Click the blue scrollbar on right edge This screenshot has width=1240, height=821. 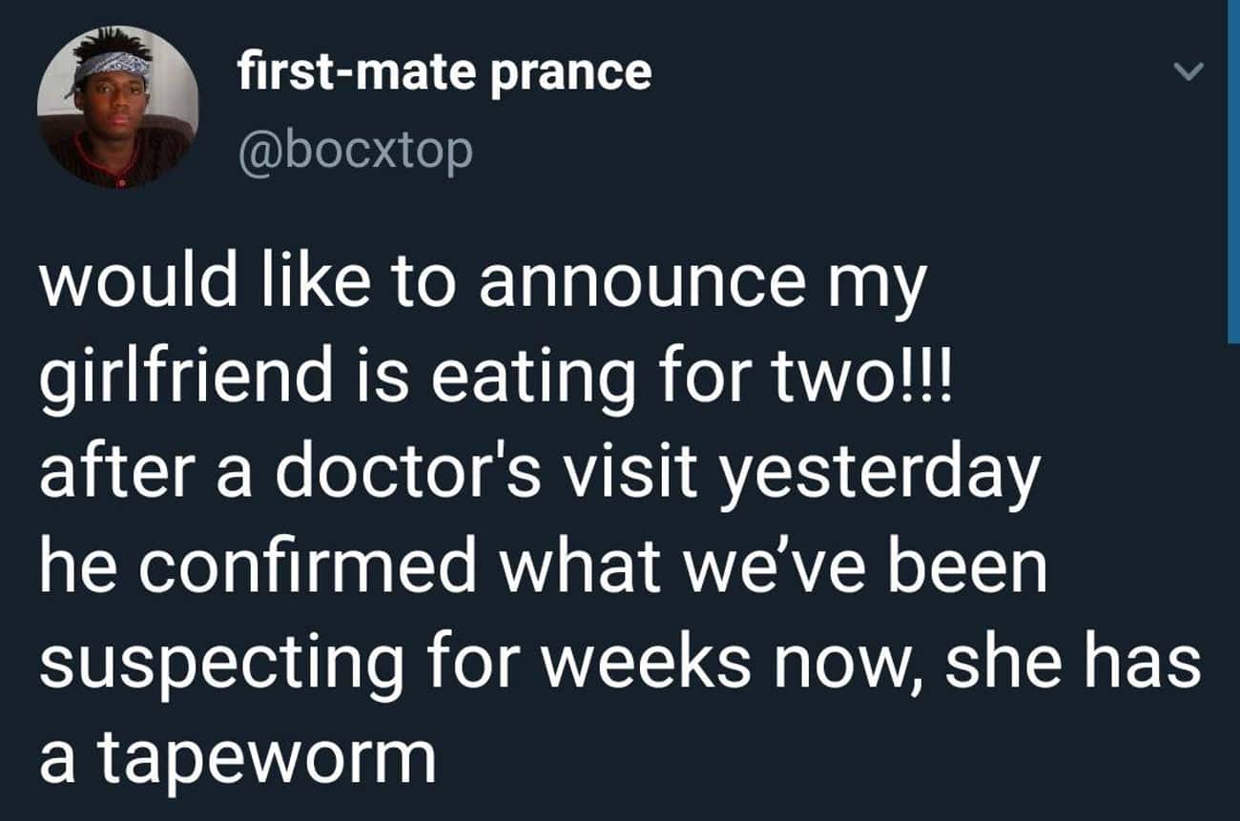[x=1233, y=172]
